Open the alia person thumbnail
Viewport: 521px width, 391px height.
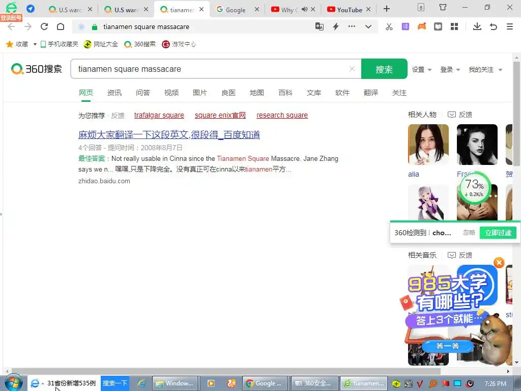click(428, 145)
